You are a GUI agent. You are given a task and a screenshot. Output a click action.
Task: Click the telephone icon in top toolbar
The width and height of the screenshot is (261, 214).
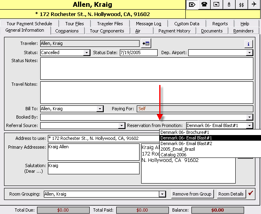(x=205, y=4)
